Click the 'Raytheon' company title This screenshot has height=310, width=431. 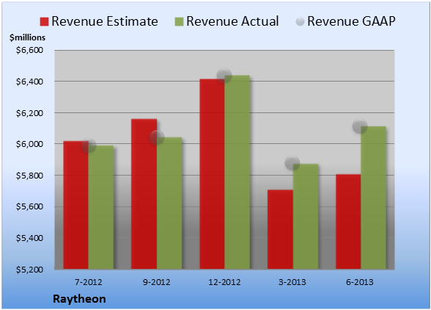point(79,299)
